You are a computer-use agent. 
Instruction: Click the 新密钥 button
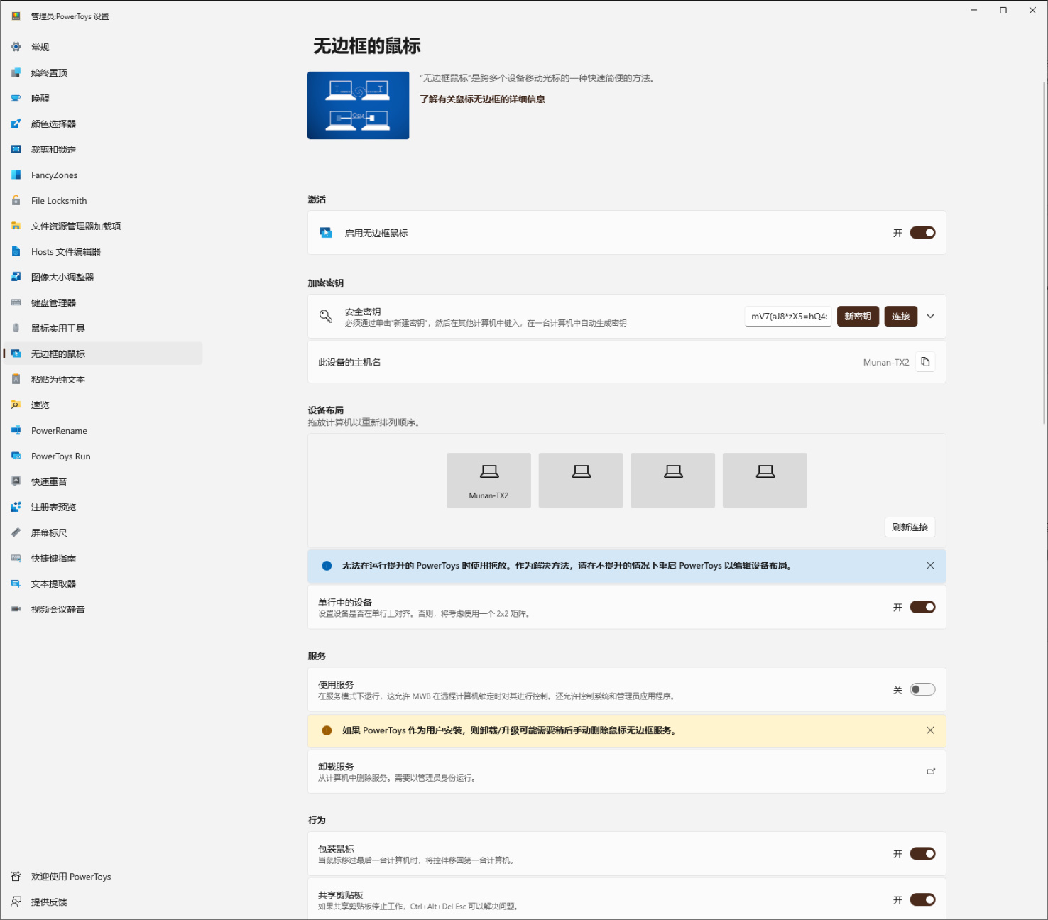[858, 317]
